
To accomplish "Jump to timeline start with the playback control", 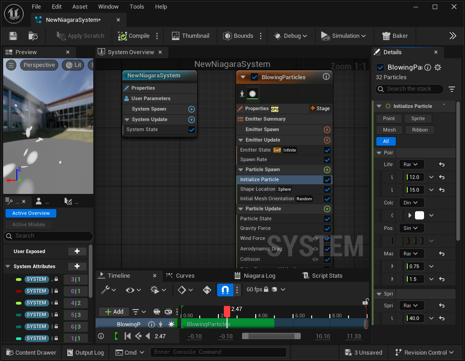I will pos(127,336).
